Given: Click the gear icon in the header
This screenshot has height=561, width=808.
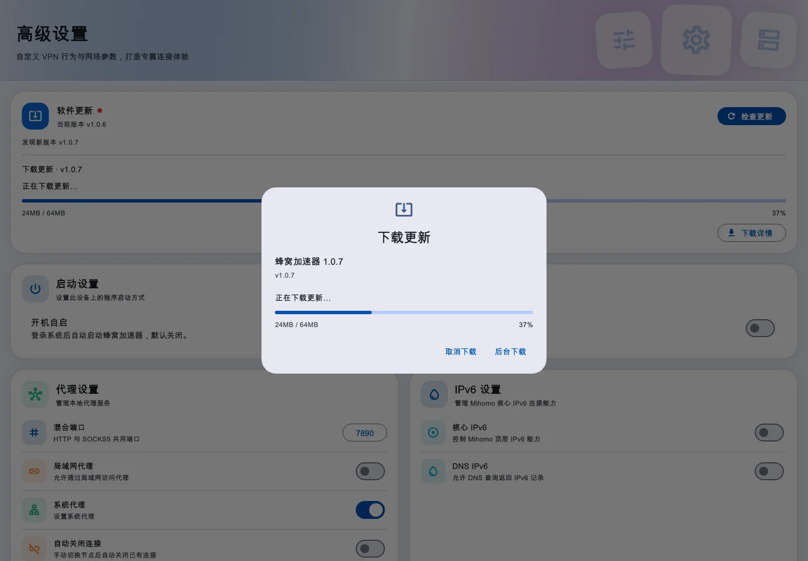Looking at the screenshot, I should coord(696,39).
